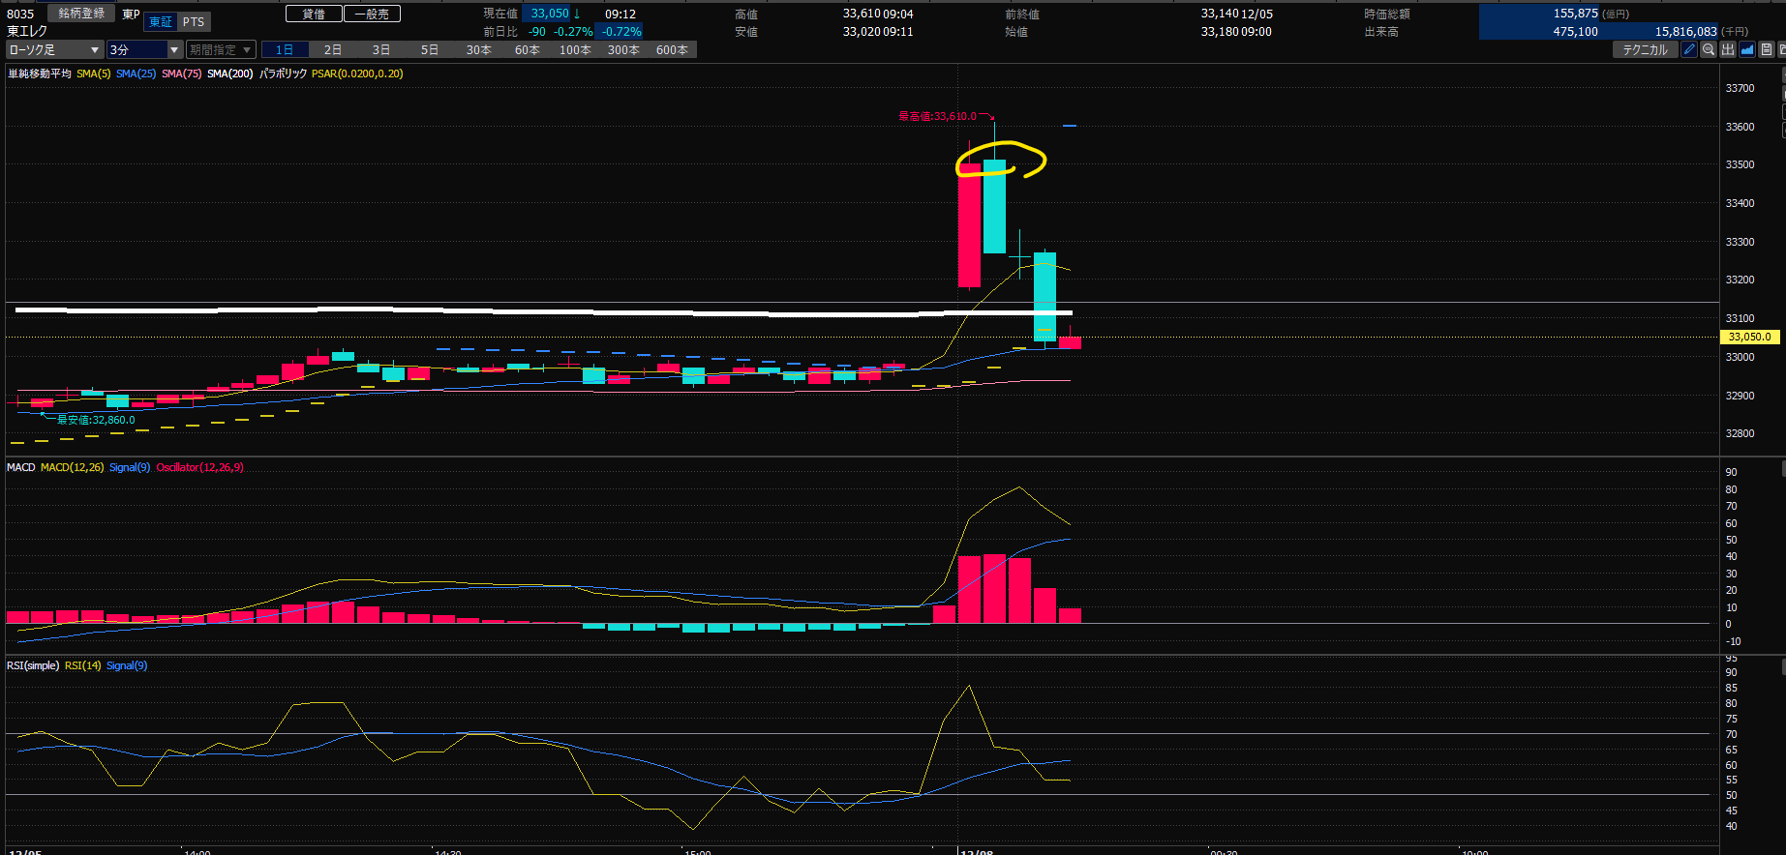This screenshot has width=1786, height=855.
Task: Select the 5日 period tab
Action: pyautogui.click(x=430, y=49)
